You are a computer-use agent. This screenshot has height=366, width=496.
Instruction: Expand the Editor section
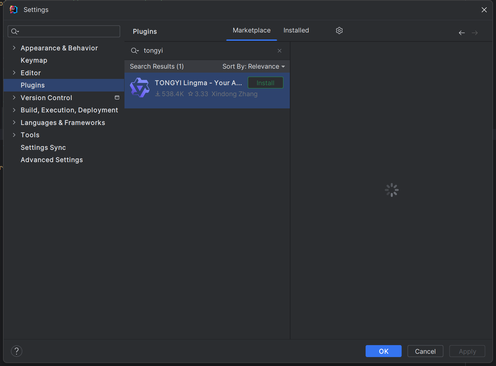pyautogui.click(x=14, y=73)
